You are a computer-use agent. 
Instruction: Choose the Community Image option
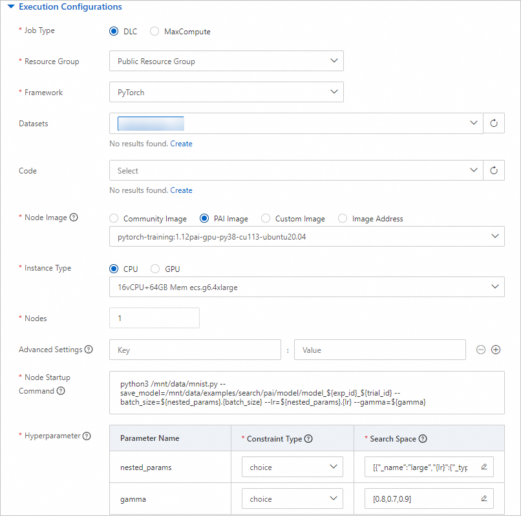[x=114, y=219]
